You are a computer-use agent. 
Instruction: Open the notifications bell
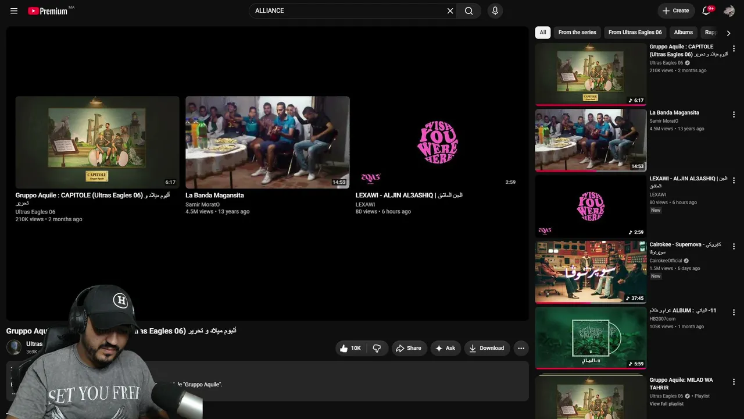tap(707, 10)
